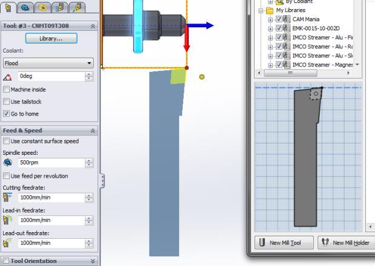Viewport: 375px width, 266px height.
Task: Uncheck the Go to home checkbox
Action: coord(7,114)
